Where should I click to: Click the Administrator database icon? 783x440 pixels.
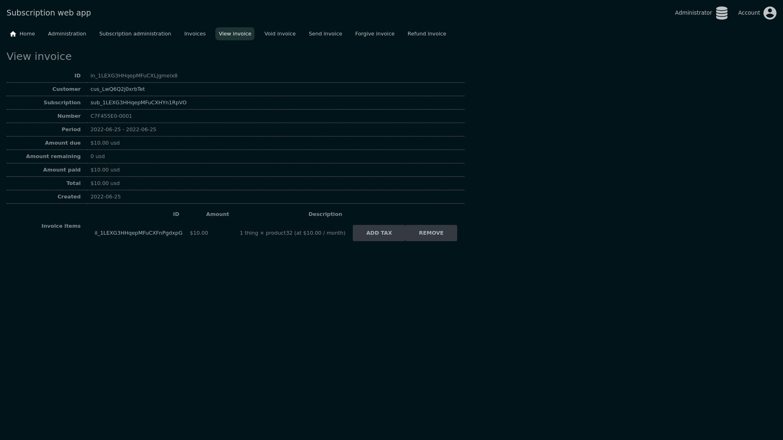pos(721,13)
